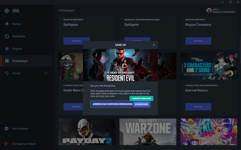Click the Rogue Company title text
The image size is (241, 150).
(198, 24)
